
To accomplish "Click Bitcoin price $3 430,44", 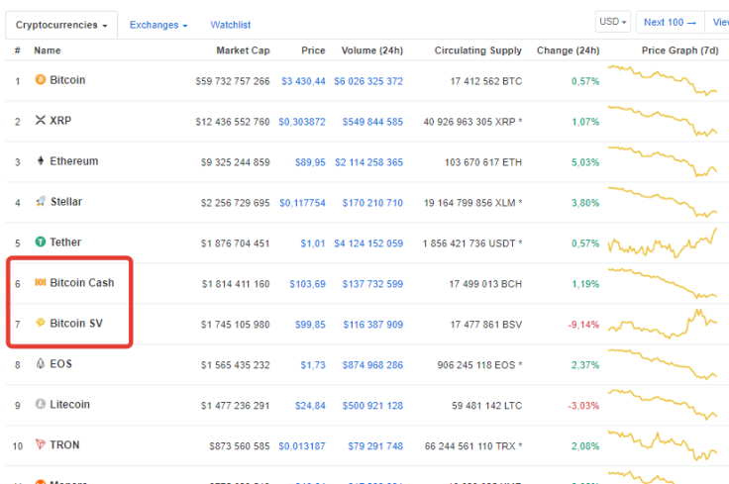I will click(303, 81).
